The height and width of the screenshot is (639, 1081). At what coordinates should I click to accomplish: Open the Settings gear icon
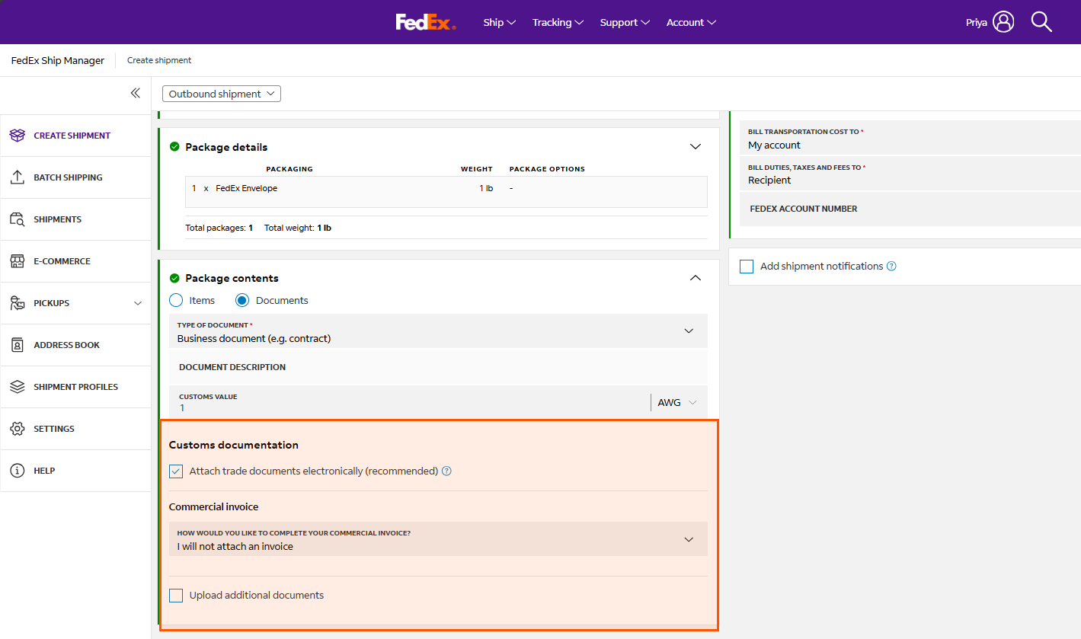pos(18,429)
